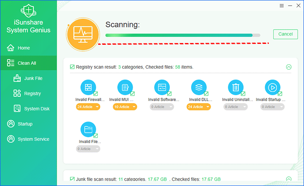Open the Invalid Firewall 24 Article dropdown

[88, 106]
